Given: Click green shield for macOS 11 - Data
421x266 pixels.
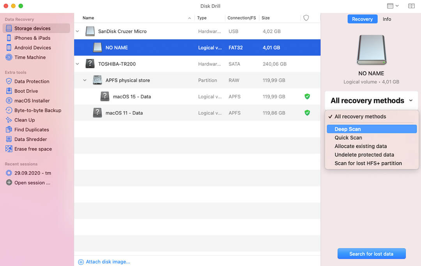Looking at the screenshot, I should coord(307,113).
